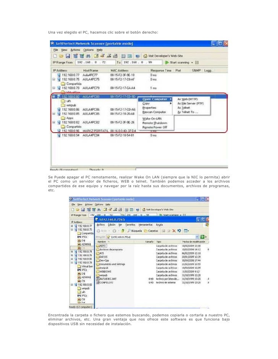Select As Telnet To ... submenu entry

pos(192,112)
